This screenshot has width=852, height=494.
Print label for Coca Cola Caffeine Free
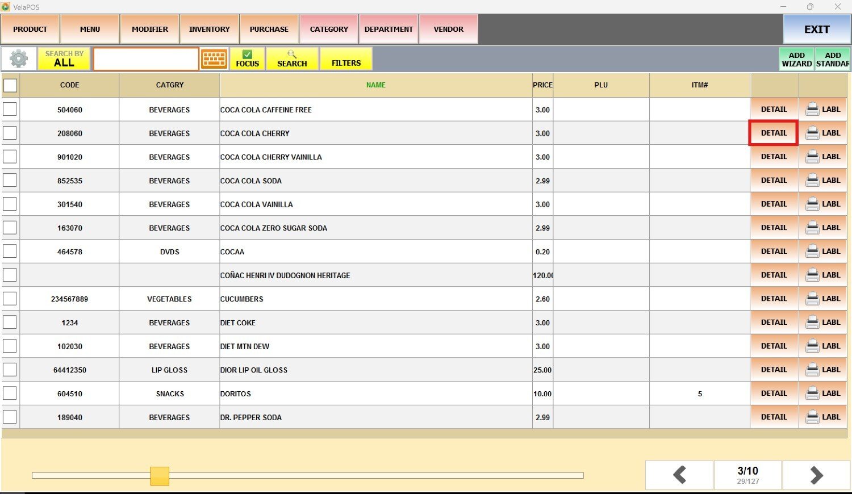(823, 109)
